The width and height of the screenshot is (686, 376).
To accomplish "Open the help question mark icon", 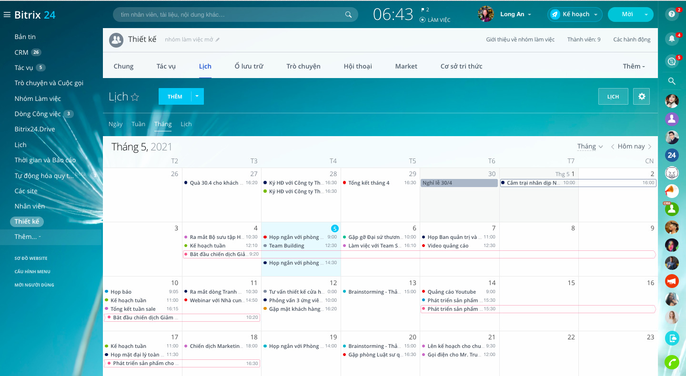I will pyautogui.click(x=672, y=14).
